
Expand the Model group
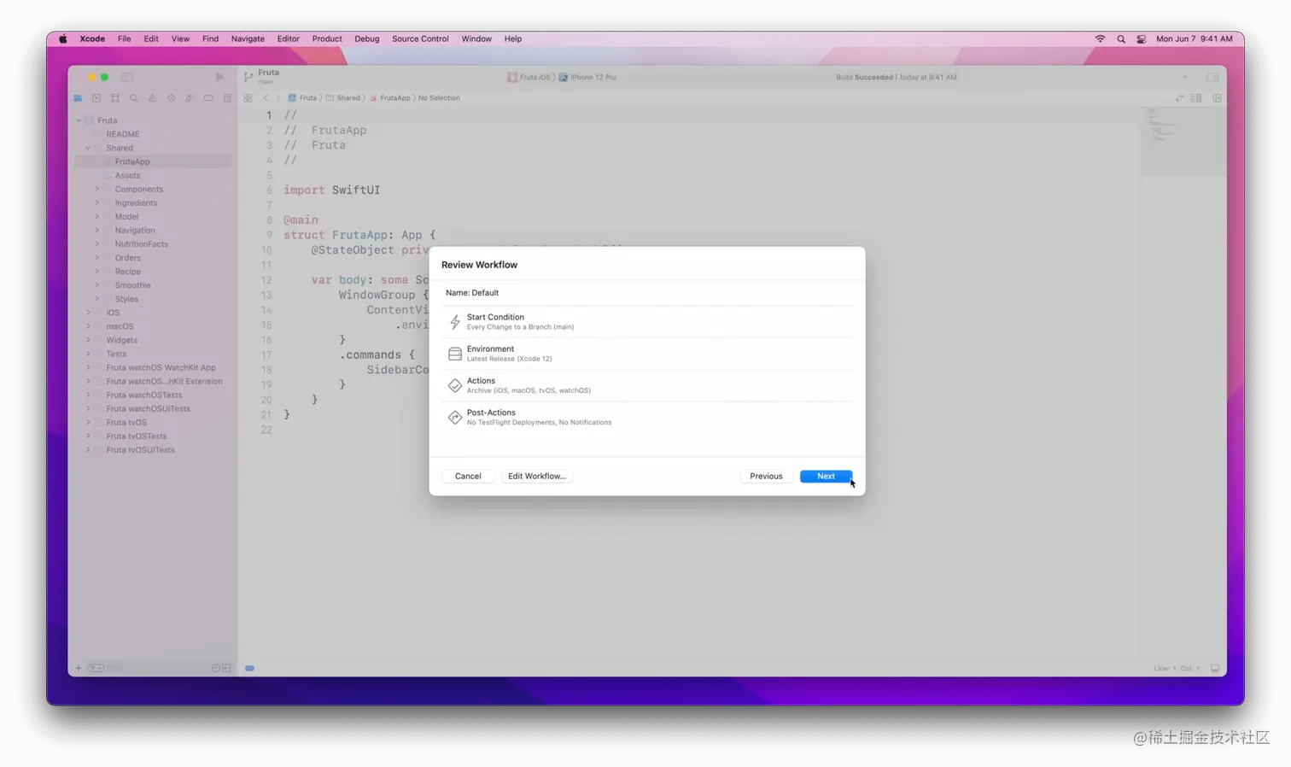[97, 216]
